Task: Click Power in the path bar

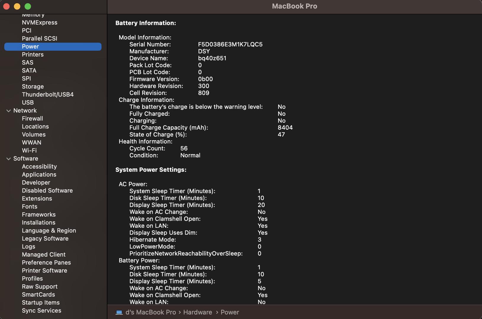Action: (x=230, y=312)
